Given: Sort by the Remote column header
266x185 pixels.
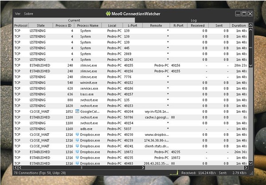Looking at the screenshot, I should tap(156, 25).
